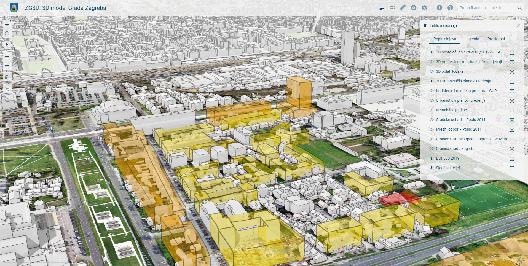
Task: Return to the home view
Action: tap(7, 77)
